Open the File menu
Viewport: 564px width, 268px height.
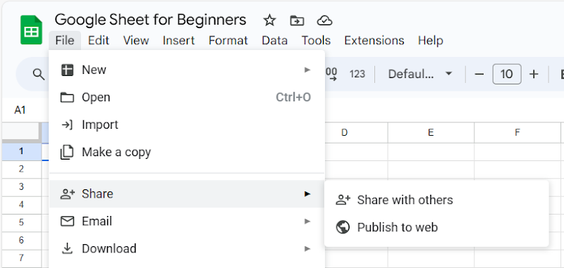[65, 41]
